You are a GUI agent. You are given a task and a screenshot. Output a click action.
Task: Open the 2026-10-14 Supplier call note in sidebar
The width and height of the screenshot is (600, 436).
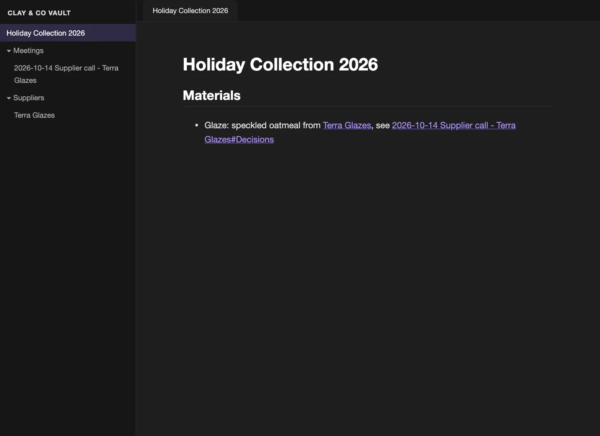click(x=68, y=74)
